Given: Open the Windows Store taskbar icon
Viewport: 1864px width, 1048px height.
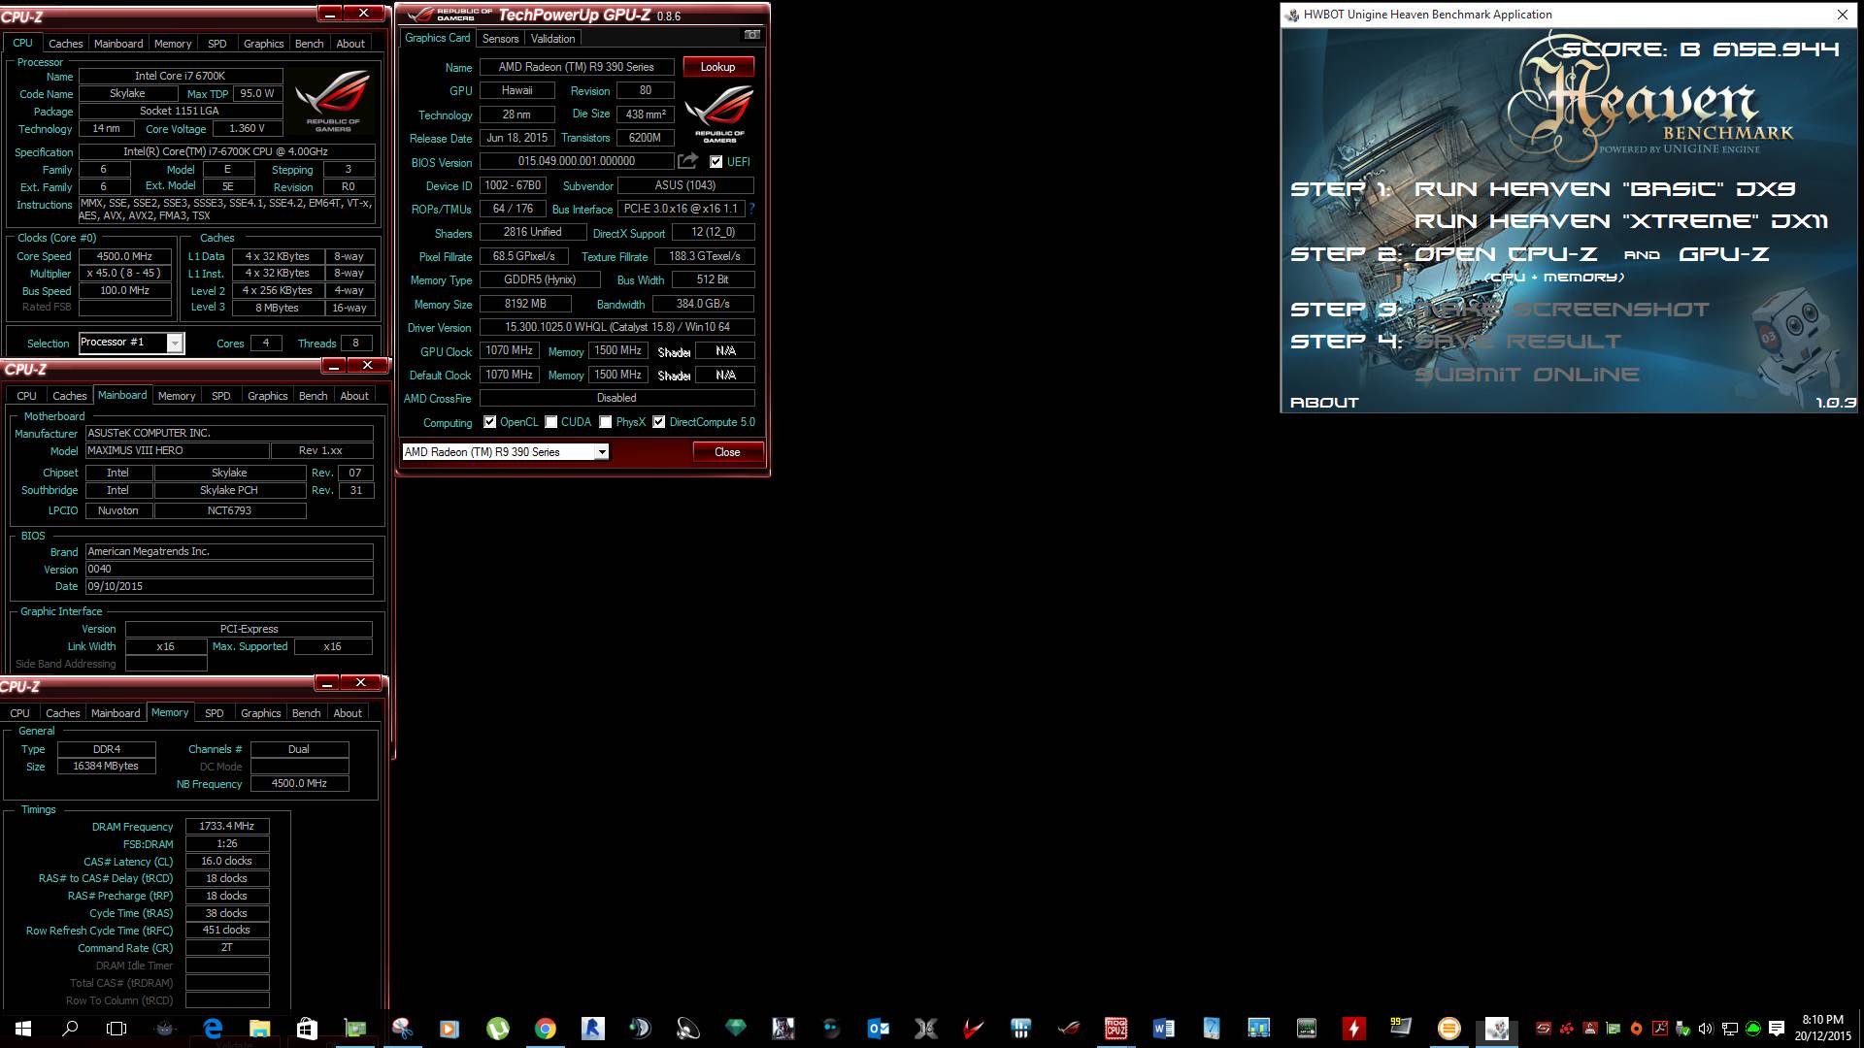Looking at the screenshot, I should pyautogui.click(x=307, y=1029).
